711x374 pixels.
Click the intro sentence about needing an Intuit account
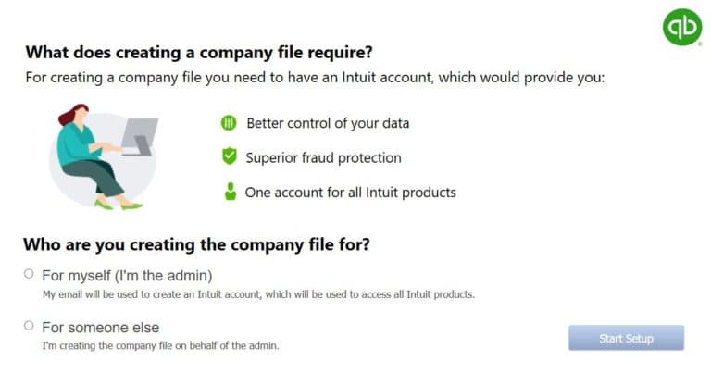tap(315, 78)
